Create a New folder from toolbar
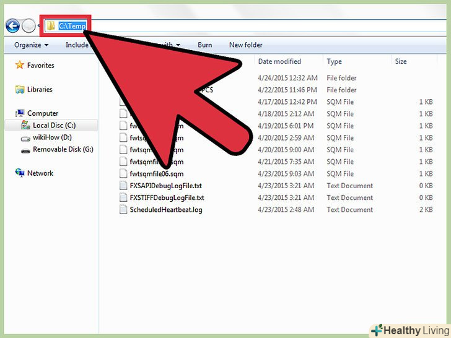Screen dimensions: 451x338 coord(245,45)
